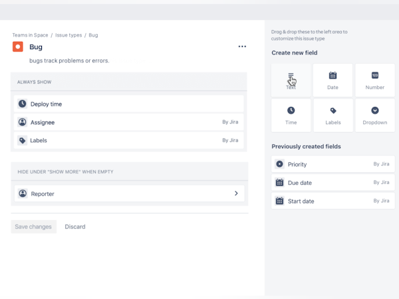Click the Reporter person icon
The width and height of the screenshot is (399, 299).
[x=23, y=194]
